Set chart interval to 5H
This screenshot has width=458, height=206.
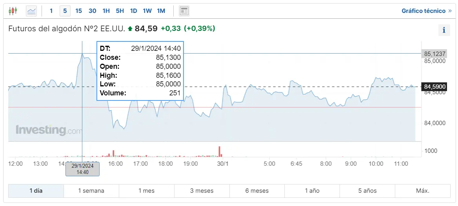coord(120,11)
